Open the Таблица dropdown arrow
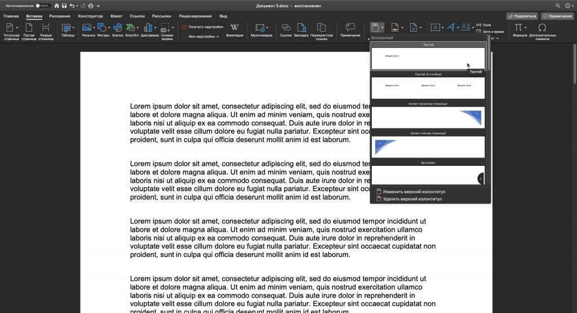 [73, 28]
